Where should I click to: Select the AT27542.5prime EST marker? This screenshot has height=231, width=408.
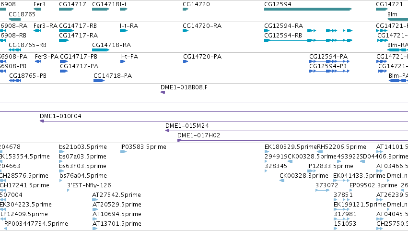pyautogui.click(x=95, y=200)
